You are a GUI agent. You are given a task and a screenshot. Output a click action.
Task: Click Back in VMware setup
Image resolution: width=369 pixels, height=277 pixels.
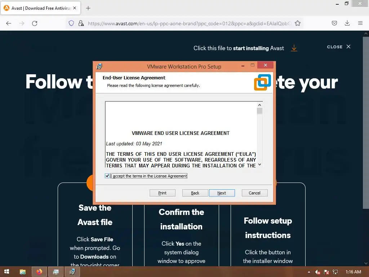click(195, 193)
